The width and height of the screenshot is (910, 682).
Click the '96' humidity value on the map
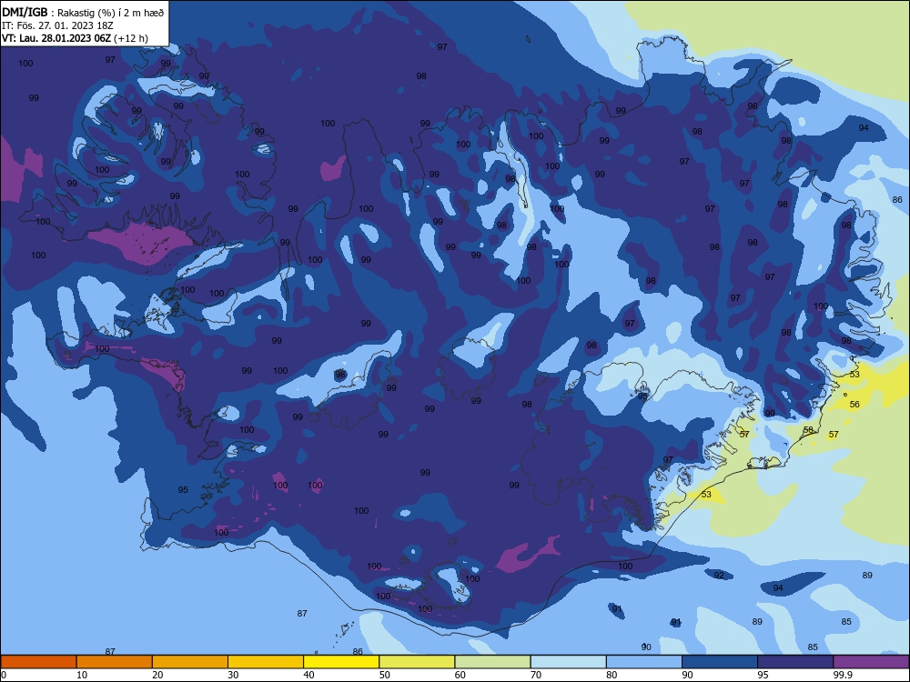click(340, 375)
